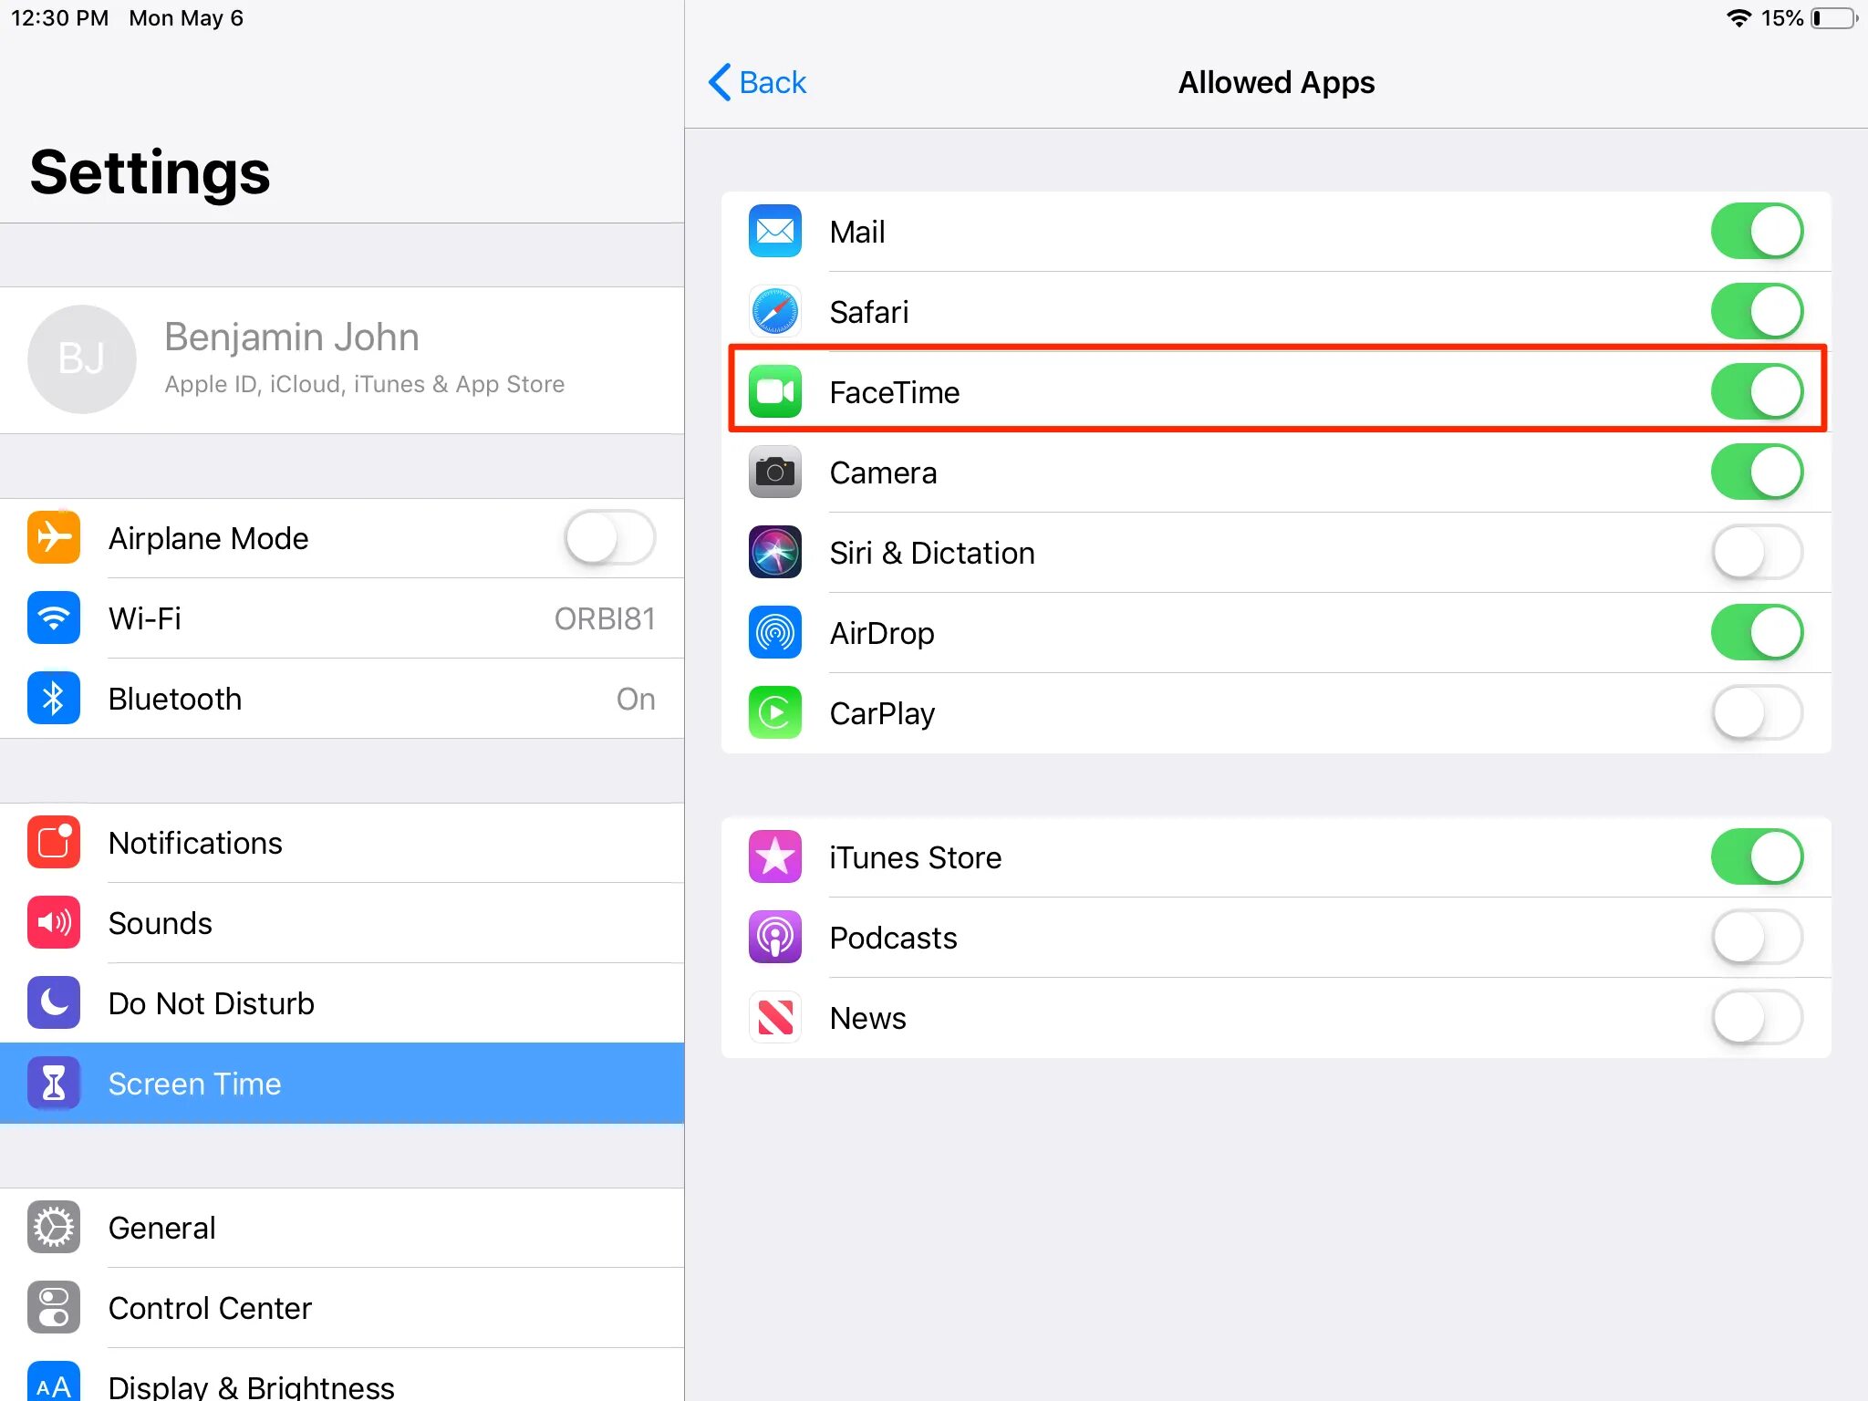The width and height of the screenshot is (1868, 1401).
Task: Tap the Siri & Dictation icon
Action: 774,553
